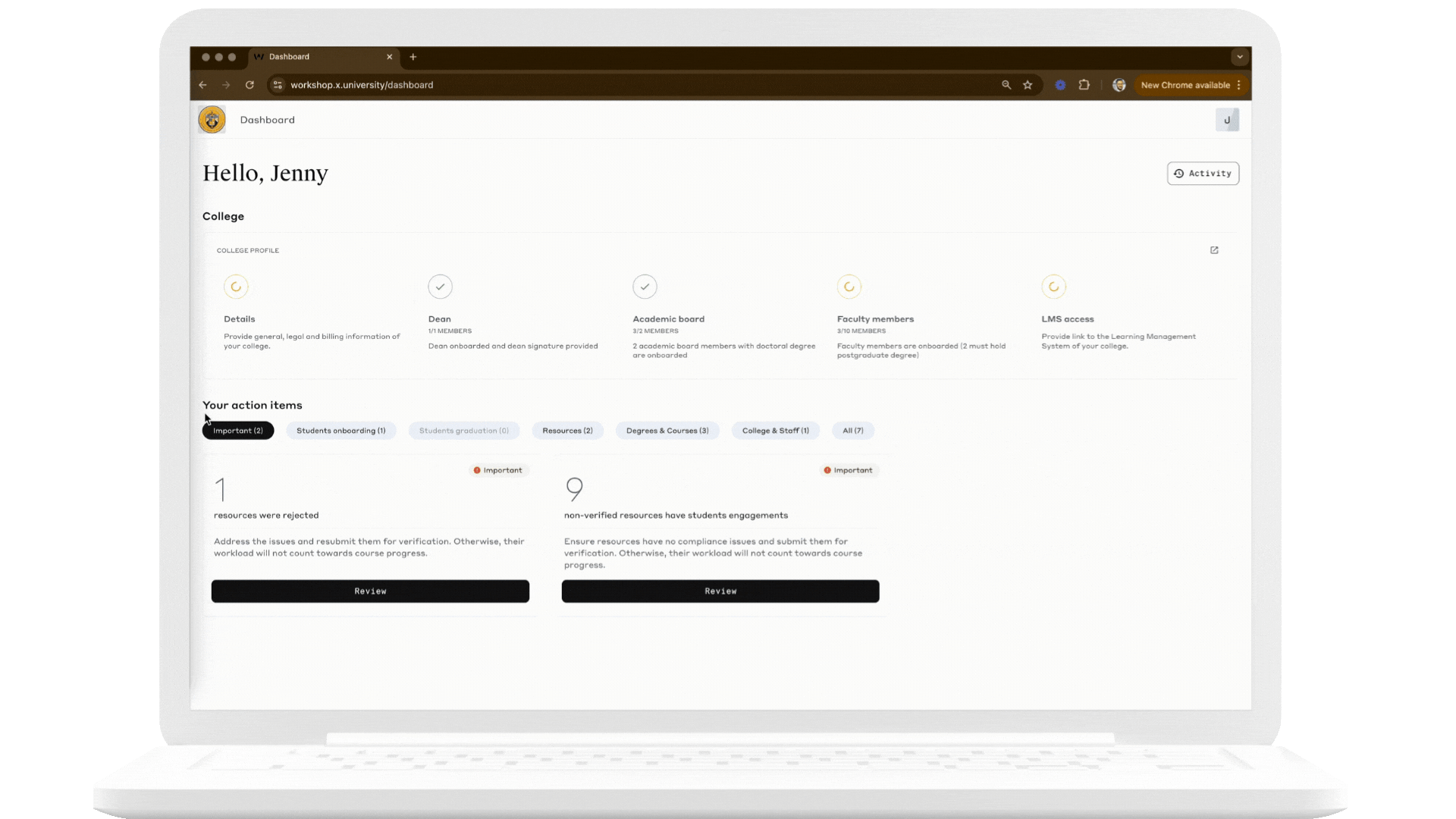Switch to Degrees & Courses (3) filter
Image resolution: width=1456 pixels, height=819 pixels.
(667, 431)
